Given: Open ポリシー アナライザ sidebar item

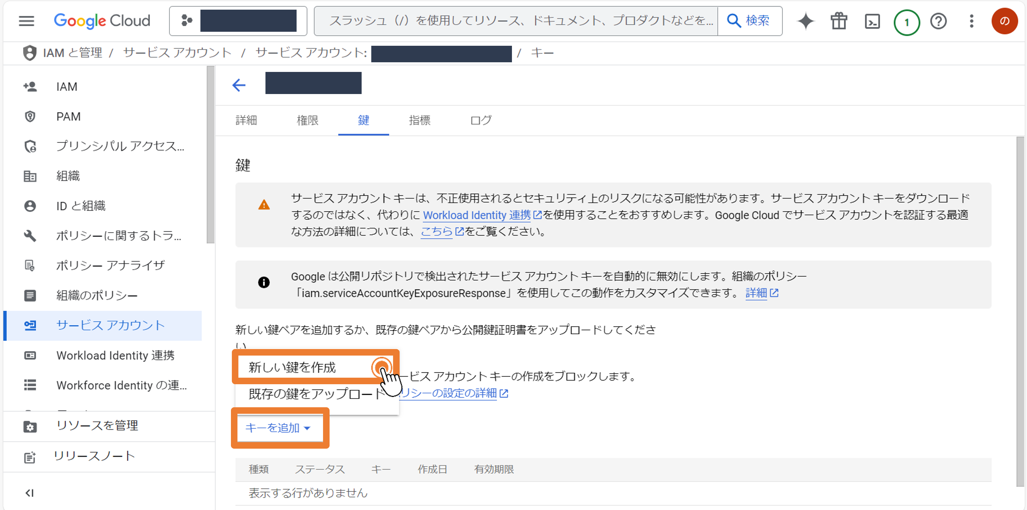Looking at the screenshot, I should (102, 266).
